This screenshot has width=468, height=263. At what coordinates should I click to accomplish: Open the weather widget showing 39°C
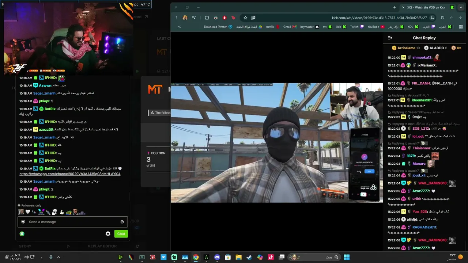pos(455,257)
